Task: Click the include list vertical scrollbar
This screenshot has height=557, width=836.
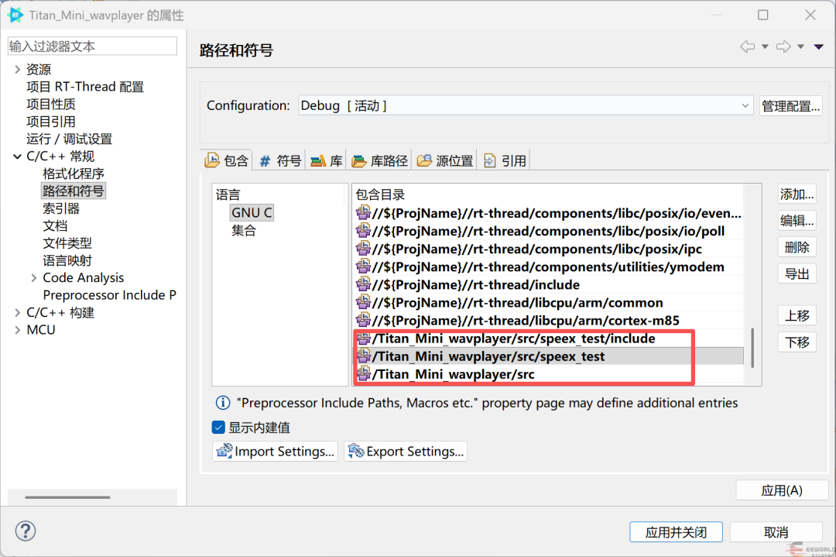Action: (x=752, y=348)
